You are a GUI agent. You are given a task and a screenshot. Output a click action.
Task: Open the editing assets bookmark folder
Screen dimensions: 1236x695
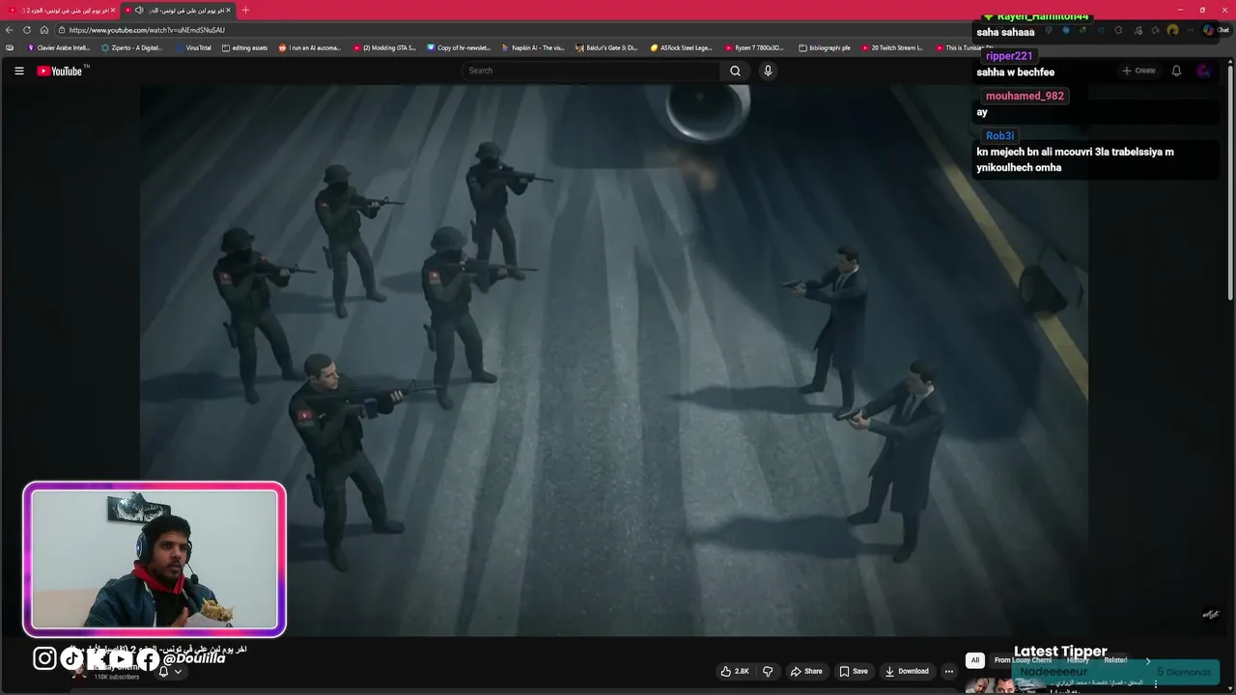pos(245,47)
